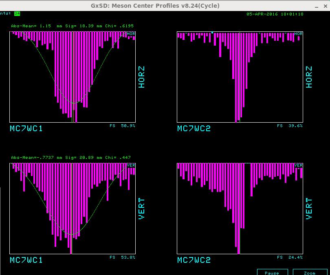Click VER tag on MC7WC1 bottom plot
Viewport: 330px width, 275px height.
pos(131,165)
